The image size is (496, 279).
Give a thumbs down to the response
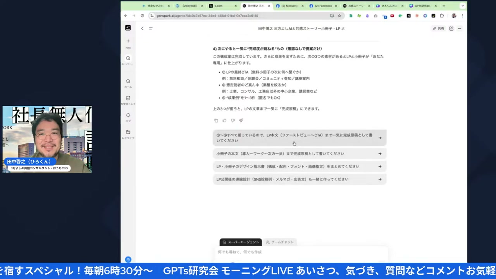232,120
